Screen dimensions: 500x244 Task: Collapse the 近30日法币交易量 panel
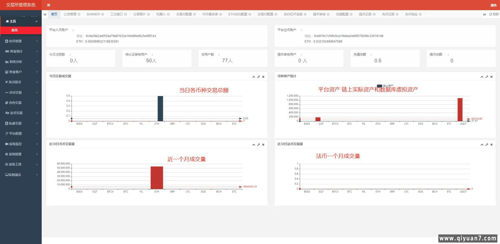point(482,145)
